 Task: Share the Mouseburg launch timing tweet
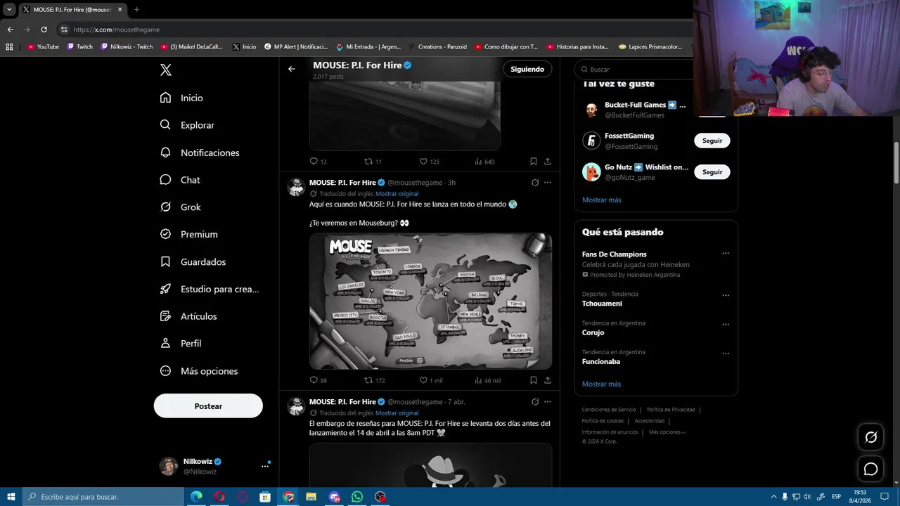pyautogui.click(x=547, y=380)
